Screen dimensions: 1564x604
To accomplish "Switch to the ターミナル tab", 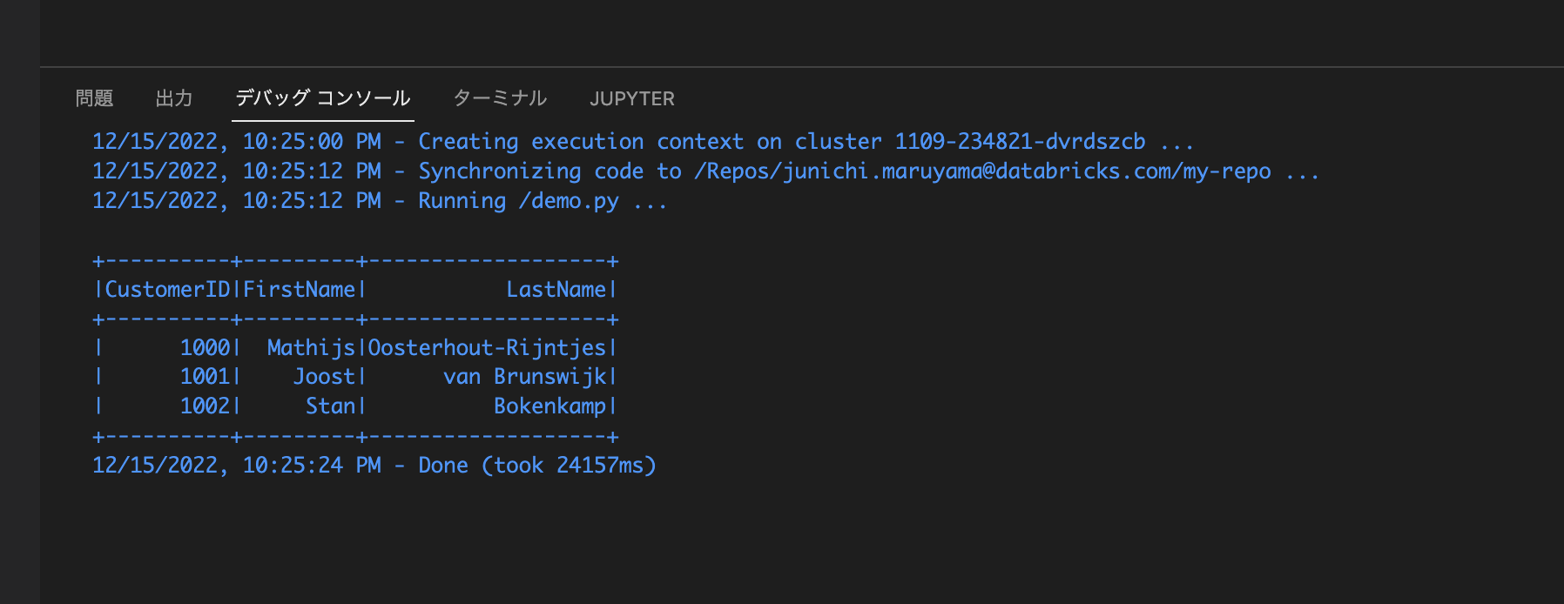I will (x=501, y=98).
